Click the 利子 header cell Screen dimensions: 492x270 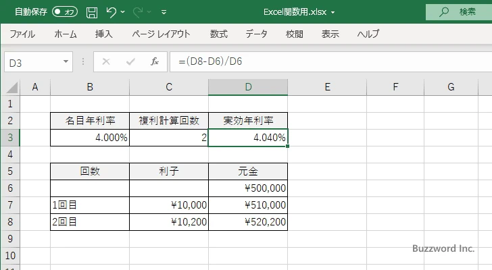[169, 171]
